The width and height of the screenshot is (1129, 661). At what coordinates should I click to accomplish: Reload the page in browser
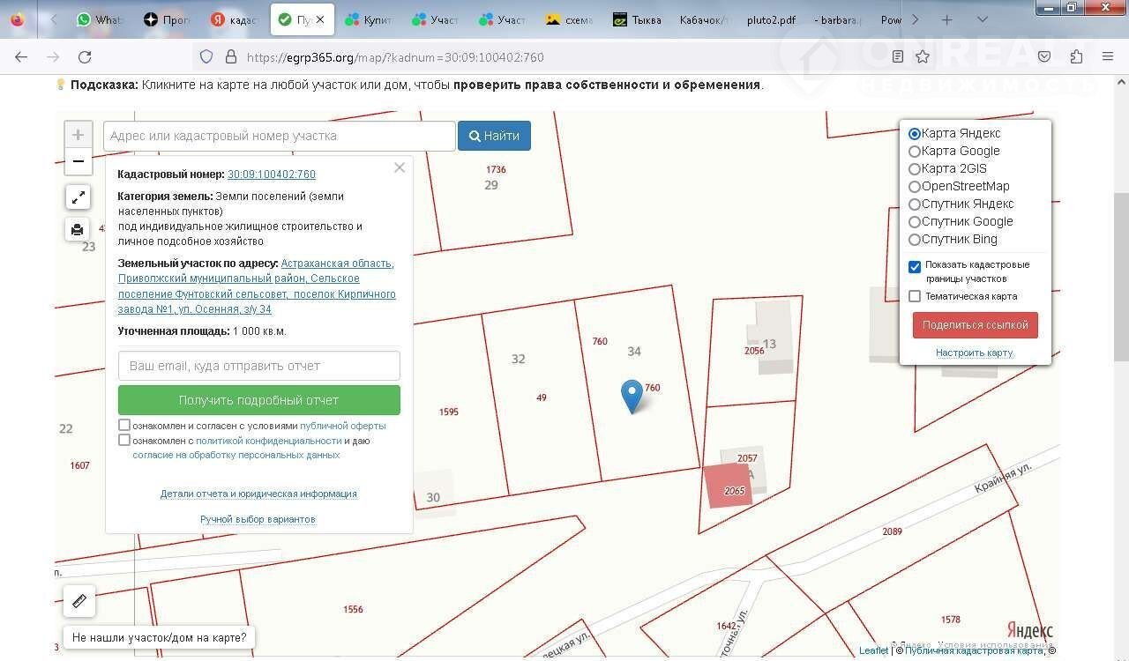[x=85, y=57]
